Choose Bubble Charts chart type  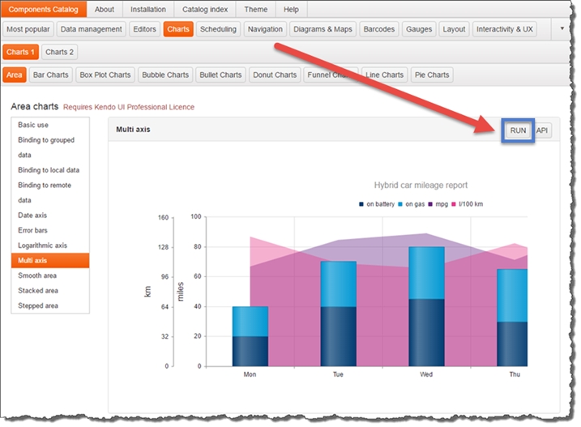coord(164,75)
